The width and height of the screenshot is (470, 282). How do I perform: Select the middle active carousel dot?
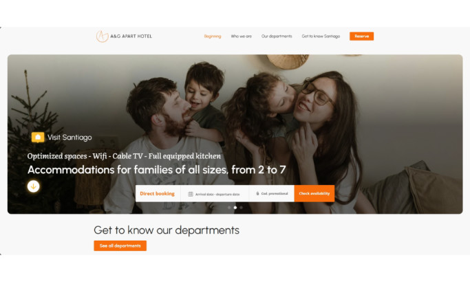[235, 208]
